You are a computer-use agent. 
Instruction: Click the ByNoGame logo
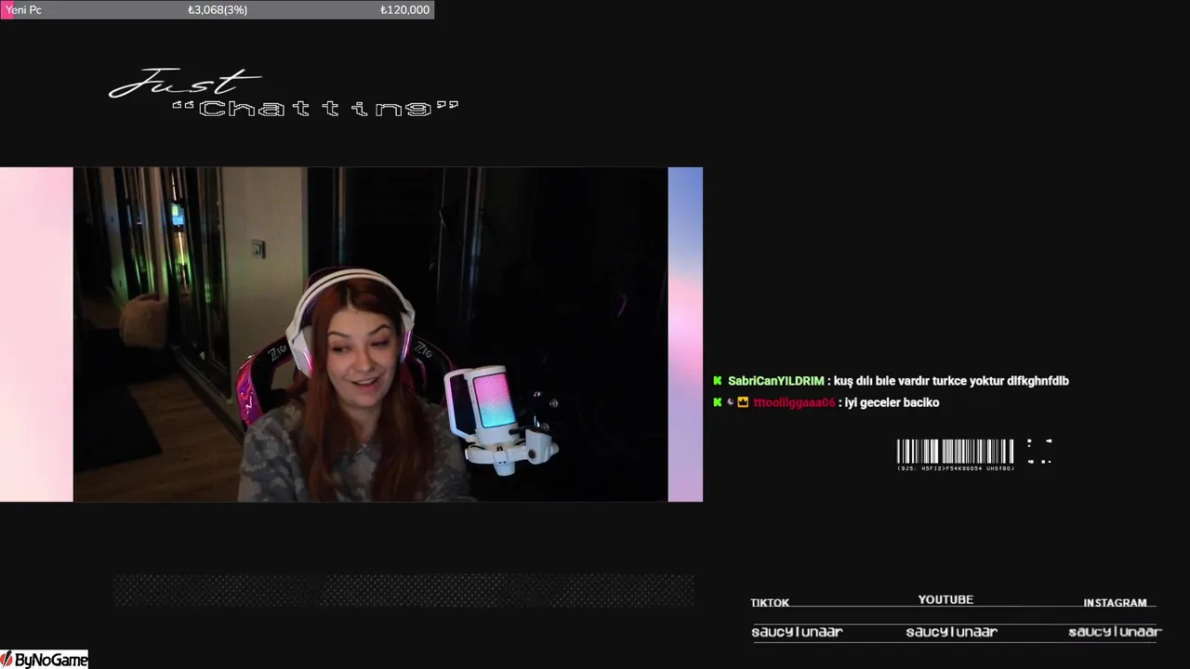pyautogui.click(x=44, y=660)
